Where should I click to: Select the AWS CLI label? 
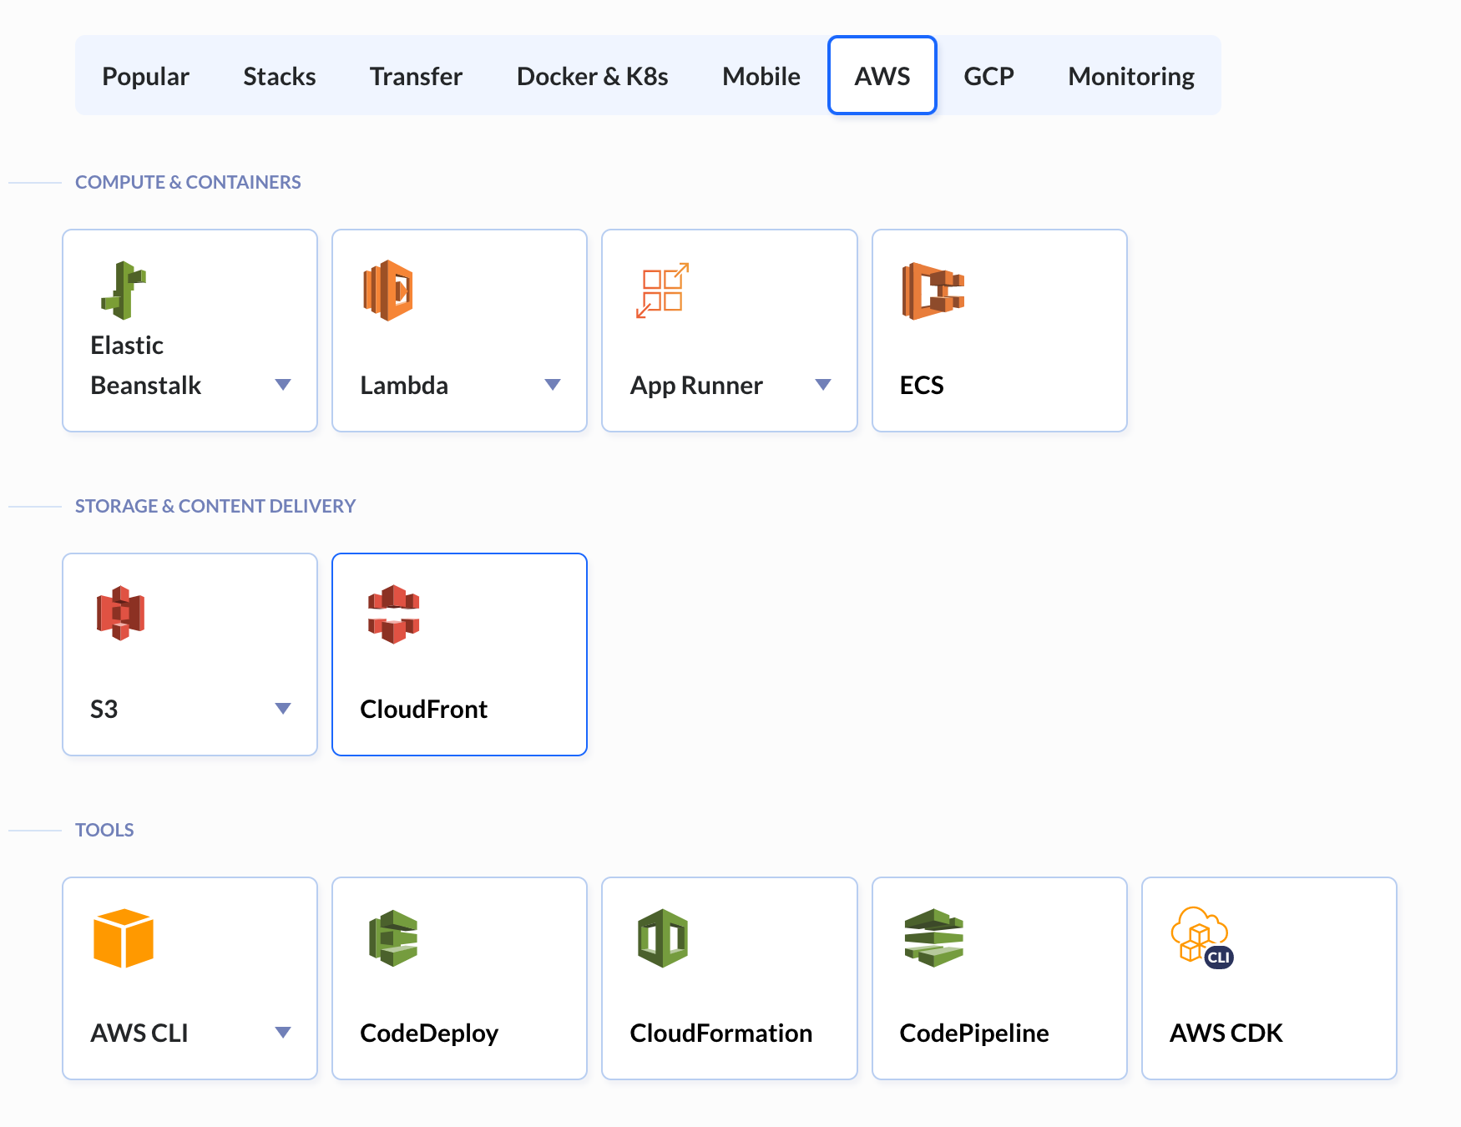point(139,1033)
